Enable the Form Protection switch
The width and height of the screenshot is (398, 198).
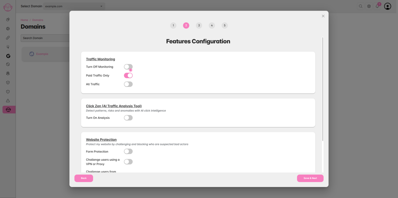coord(128,151)
